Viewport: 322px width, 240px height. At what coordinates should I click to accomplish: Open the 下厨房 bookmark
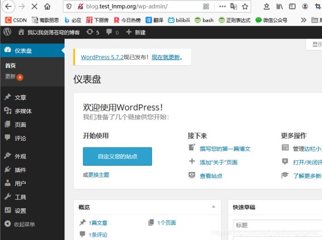[x=97, y=20]
